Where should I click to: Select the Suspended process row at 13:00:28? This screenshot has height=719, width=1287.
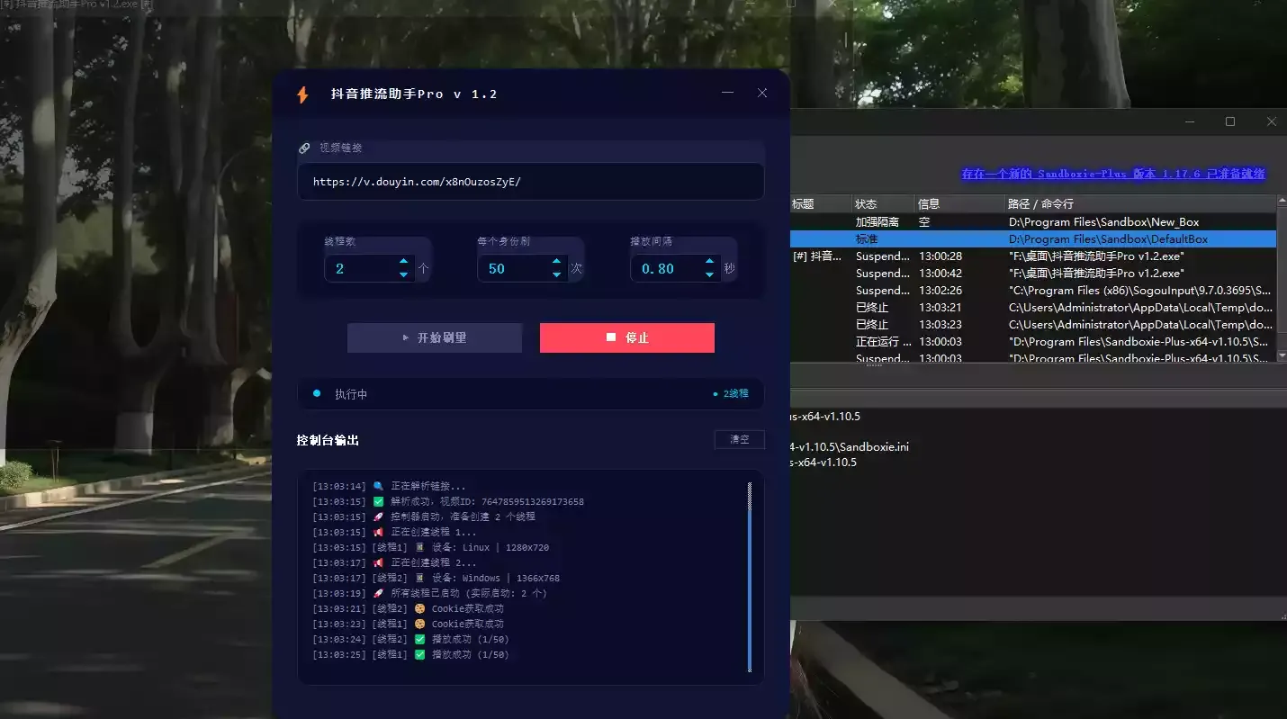point(1033,256)
